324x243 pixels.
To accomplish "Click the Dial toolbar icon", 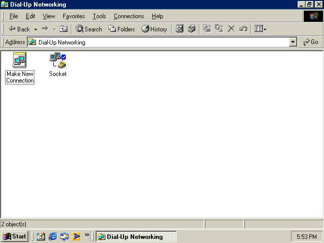I will (x=192, y=29).
